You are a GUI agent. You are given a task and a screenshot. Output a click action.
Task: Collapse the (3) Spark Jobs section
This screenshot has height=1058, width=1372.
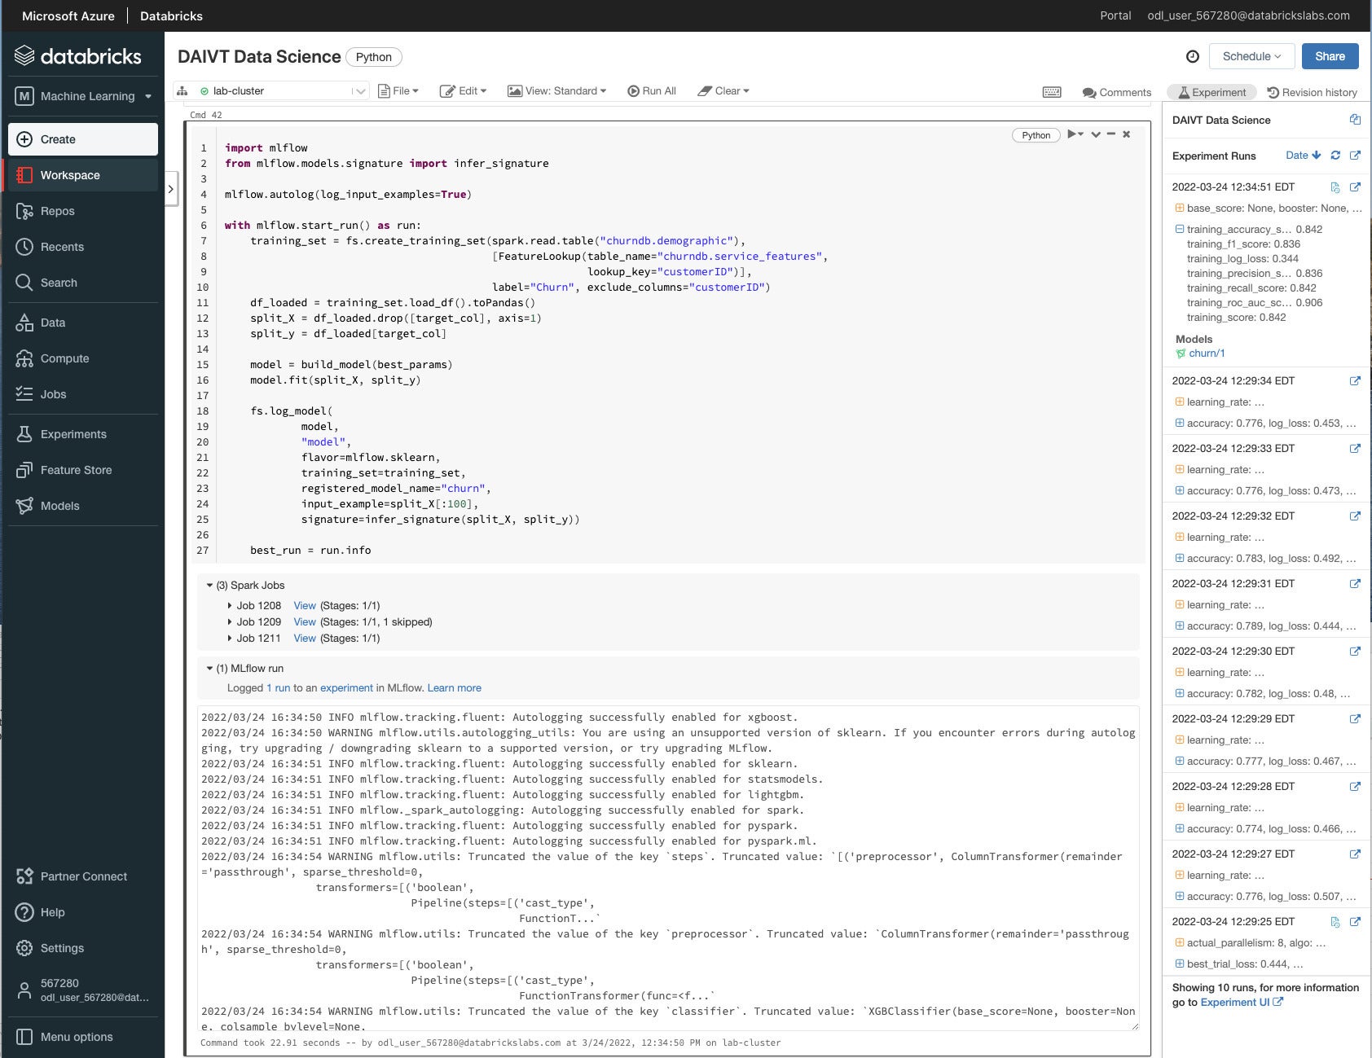click(209, 586)
